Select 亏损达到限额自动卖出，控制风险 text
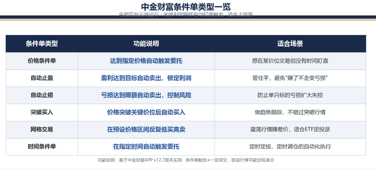This screenshot has height=178, width=376. (146, 95)
